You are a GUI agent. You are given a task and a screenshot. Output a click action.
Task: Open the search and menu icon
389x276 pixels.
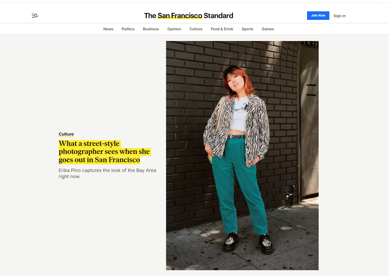coord(35,15)
